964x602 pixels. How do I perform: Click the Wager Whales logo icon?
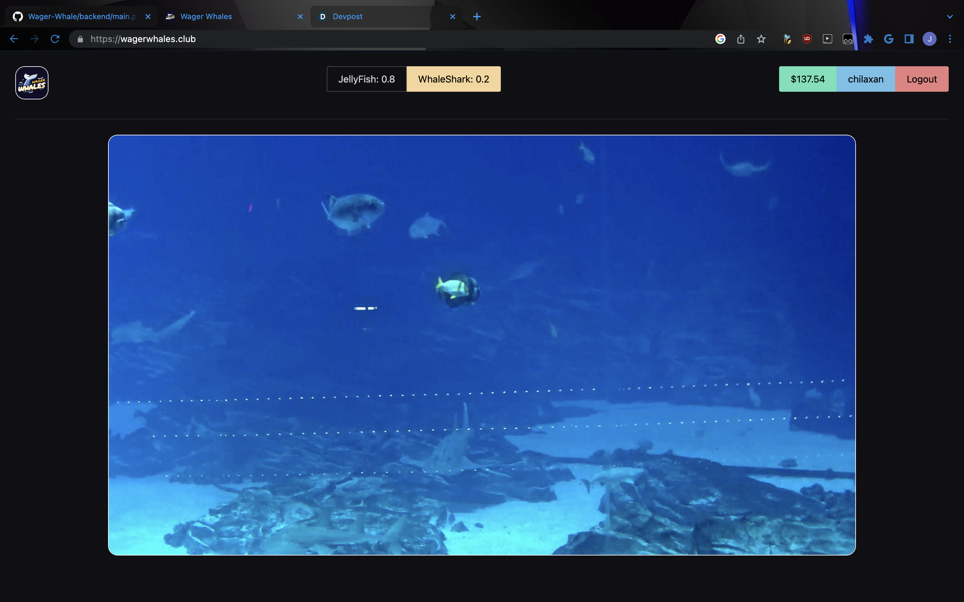[x=32, y=83]
